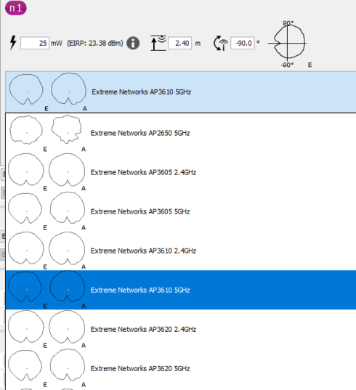
Task: Edit the antenna angle -90.0 field
Action: point(243,43)
